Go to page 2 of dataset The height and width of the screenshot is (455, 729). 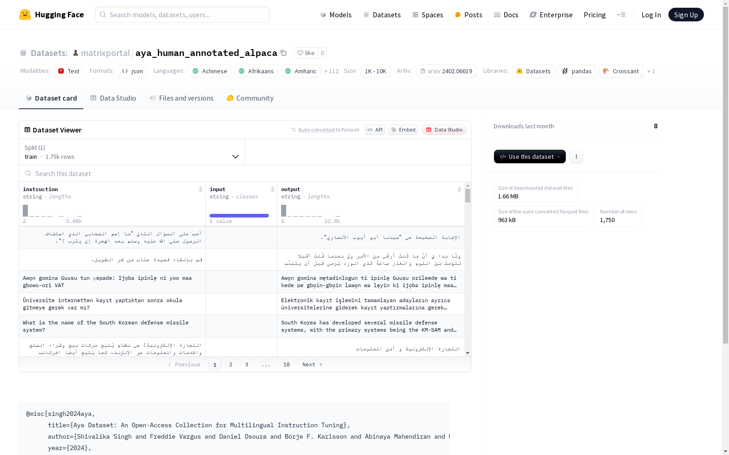coord(231,364)
